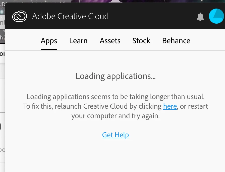Open the cyan user profile avatar
This screenshot has width=225, height=172.
216,16
